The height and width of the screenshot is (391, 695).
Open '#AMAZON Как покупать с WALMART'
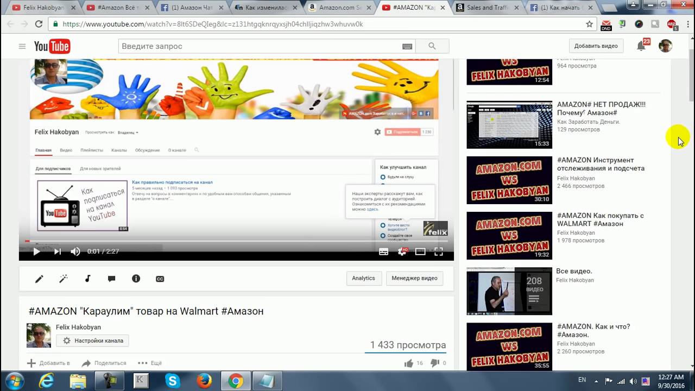click(601, 219)
